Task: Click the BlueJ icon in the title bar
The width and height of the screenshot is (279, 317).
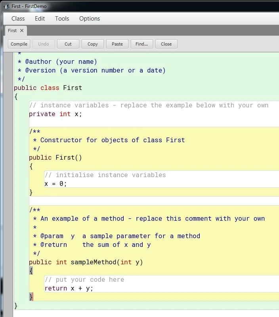Action: (6, 6)
